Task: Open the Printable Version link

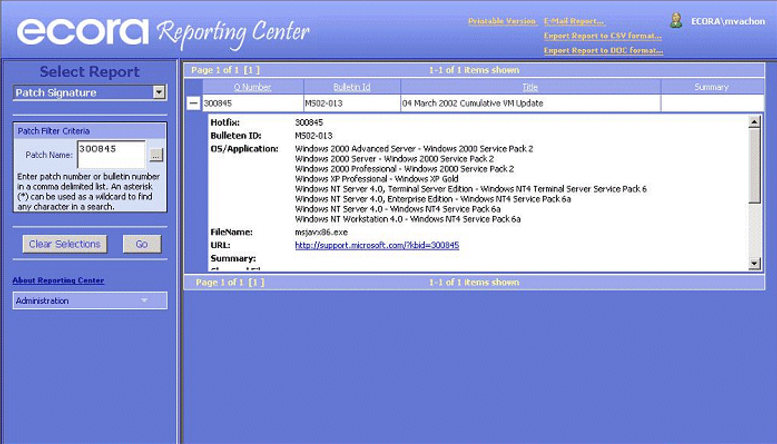Action: 502,21
